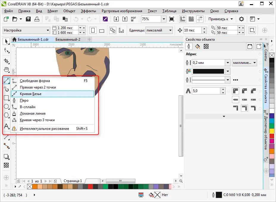Select outside outline position option

pyautogui.click(x=236, y=108)
